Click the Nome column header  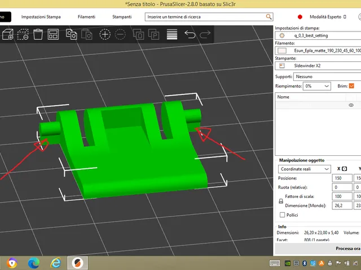point(283,97)
